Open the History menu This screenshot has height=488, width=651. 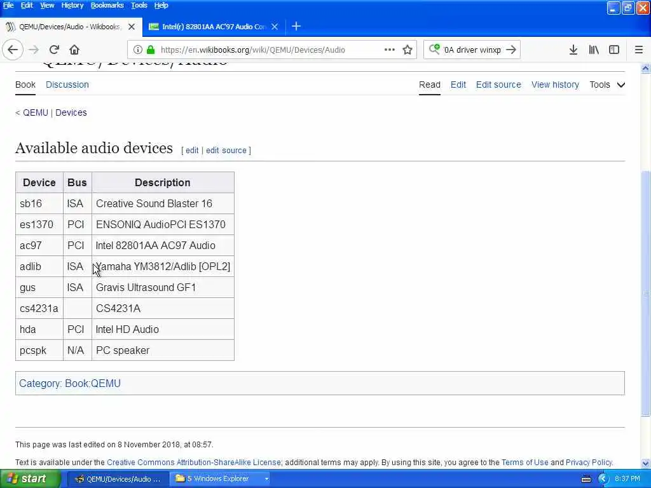click(x=72, y=5)
